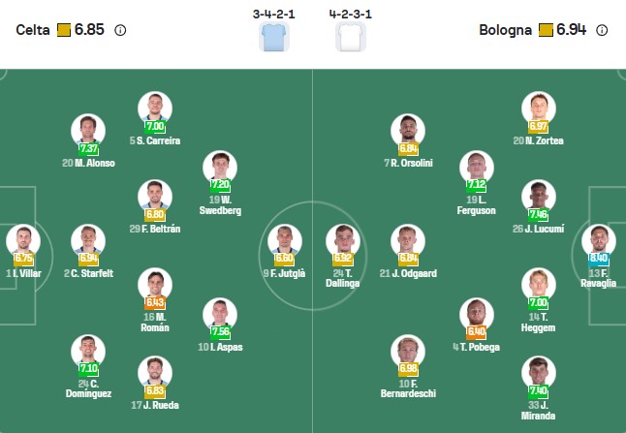Select Bologna's white jersey icon
Image resolution: width=626 pixels, height=433 pixels.
tap(350, 37)
